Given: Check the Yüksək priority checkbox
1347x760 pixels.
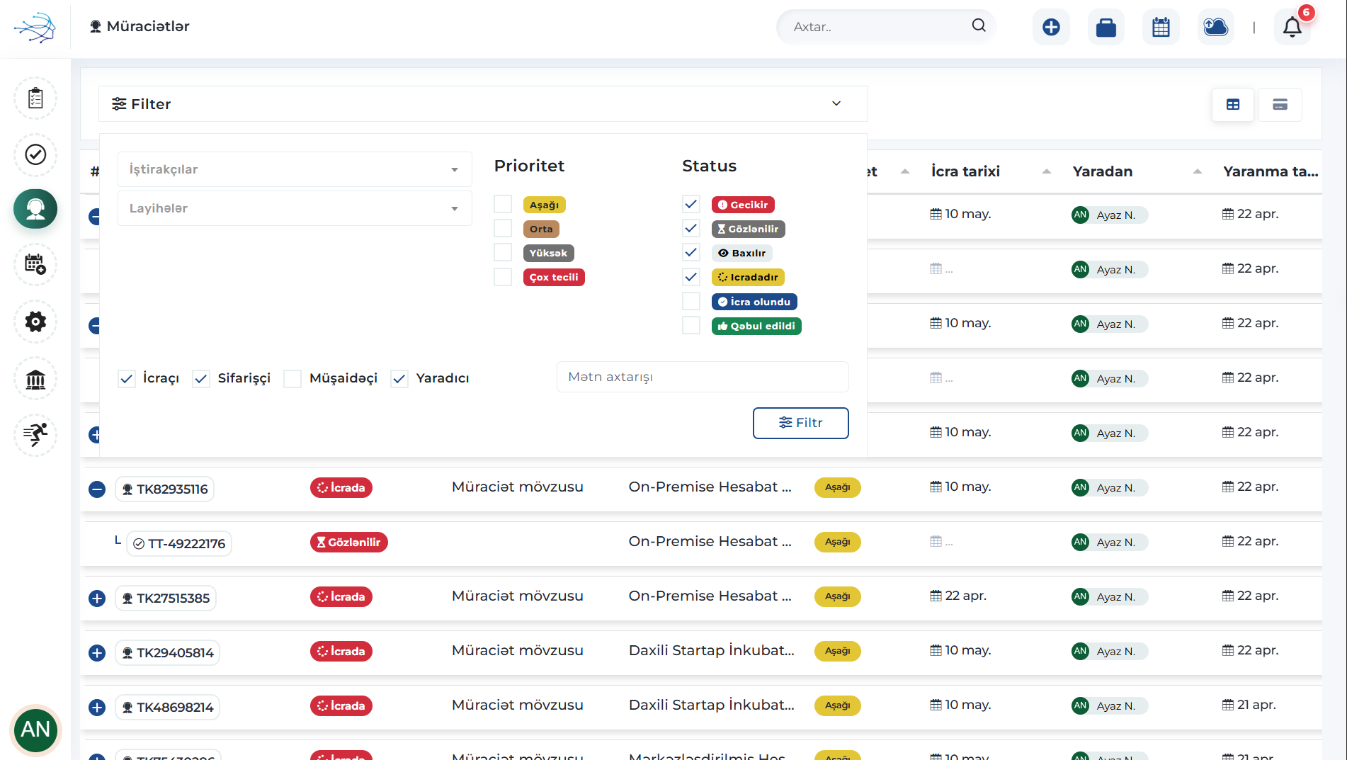Looking at the screenshot, I should point(503,253).
